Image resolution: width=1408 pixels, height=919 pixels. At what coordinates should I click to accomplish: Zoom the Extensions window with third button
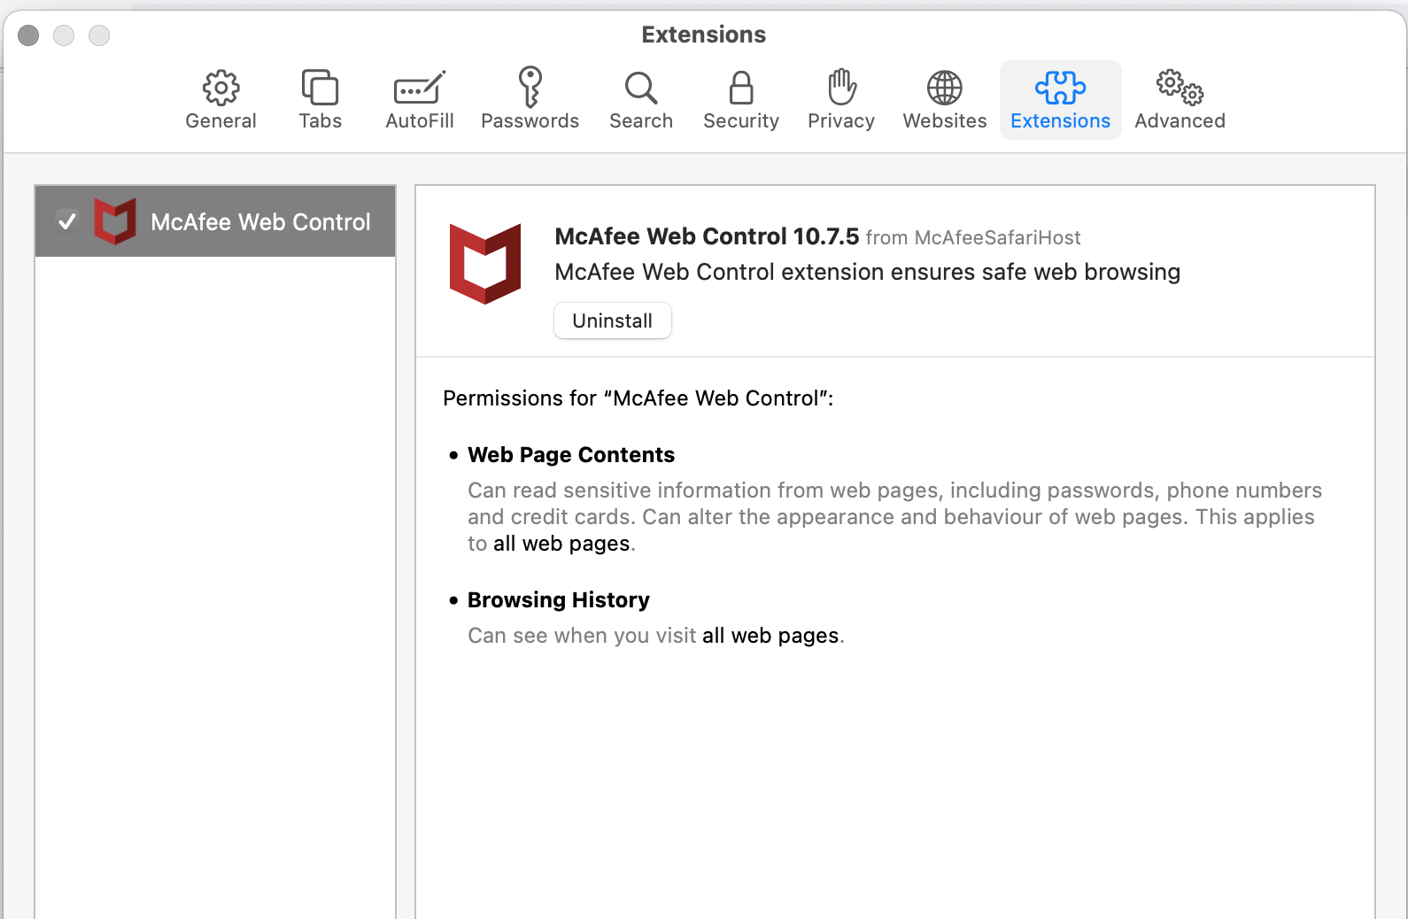(99, 35)
